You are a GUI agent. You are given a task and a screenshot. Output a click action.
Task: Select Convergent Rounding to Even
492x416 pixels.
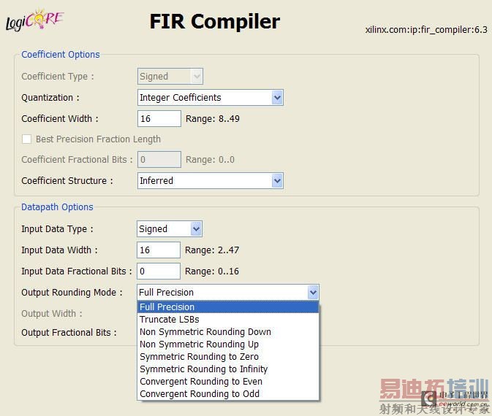(228, 382)
